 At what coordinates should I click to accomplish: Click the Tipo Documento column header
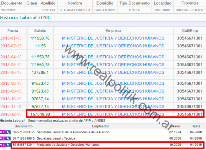click(135, 3)
